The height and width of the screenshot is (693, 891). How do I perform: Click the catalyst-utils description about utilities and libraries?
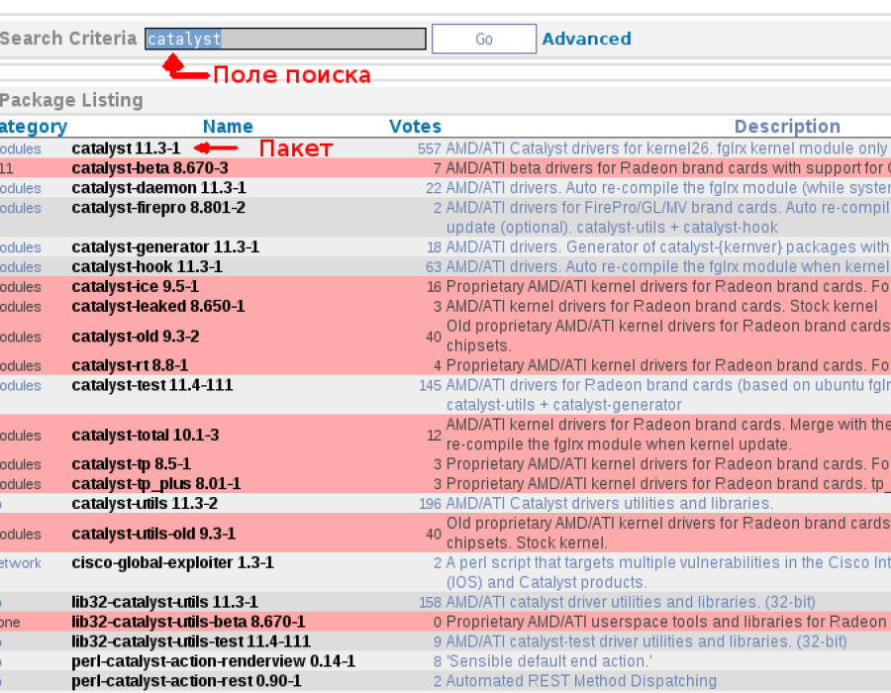pos(610,504)
